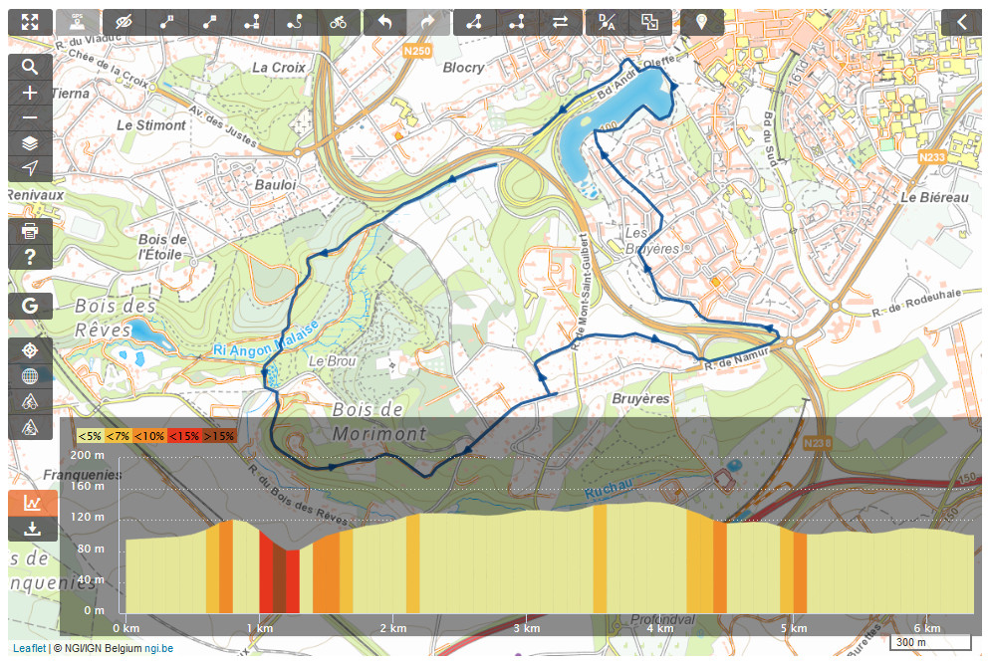The image size is (988, 663).
Task: Redo the route edit
Action: pyautogui.click(x=428, y=23)
